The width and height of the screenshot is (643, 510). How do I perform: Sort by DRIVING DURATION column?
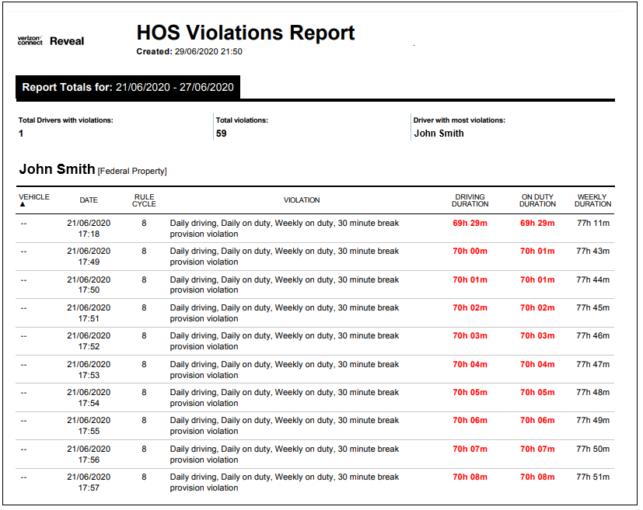pos(469,200)
